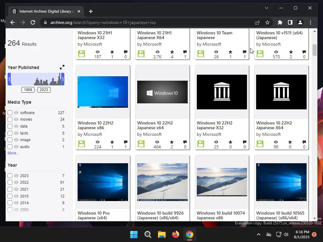Toggle the eye icon next to software
This screenshot has height=242, width=323.
click(16, 112)
